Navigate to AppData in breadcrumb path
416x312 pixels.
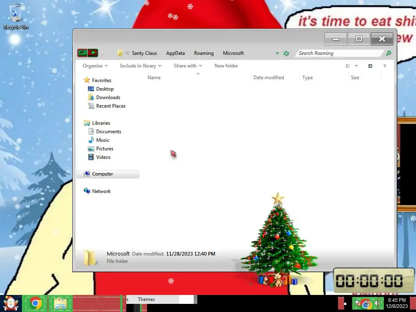(x=175, y=53)
